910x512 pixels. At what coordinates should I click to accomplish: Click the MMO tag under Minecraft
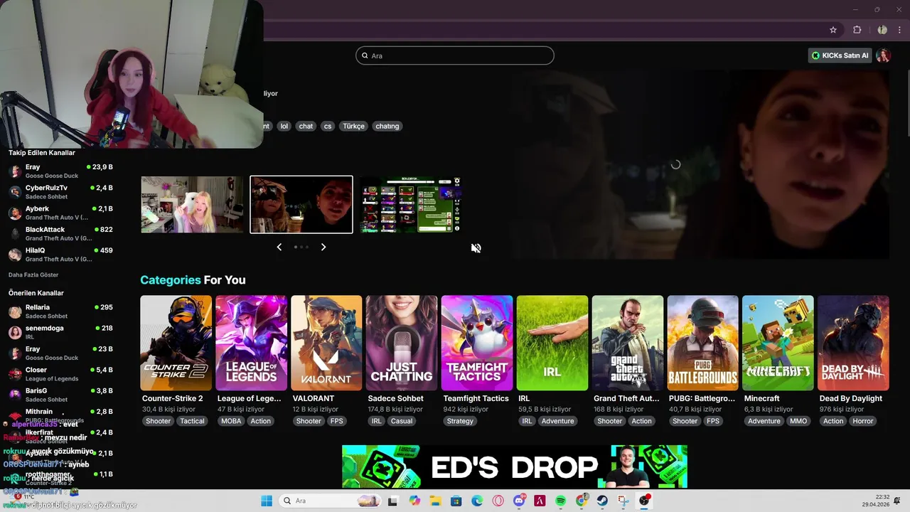[x=798, y=421]
